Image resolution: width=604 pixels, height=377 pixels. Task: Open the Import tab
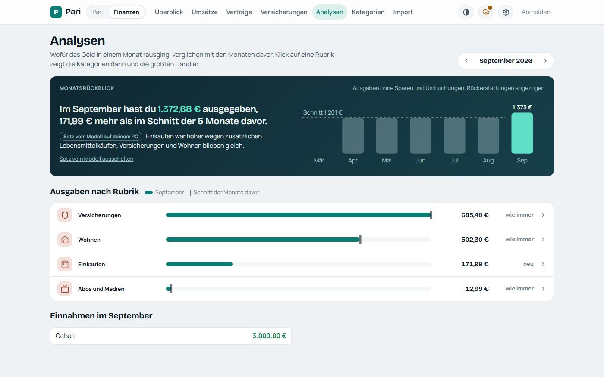(x=403, y=12)
